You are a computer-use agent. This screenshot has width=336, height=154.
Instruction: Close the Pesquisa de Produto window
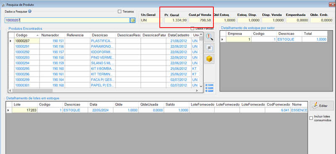coord(332,5)
